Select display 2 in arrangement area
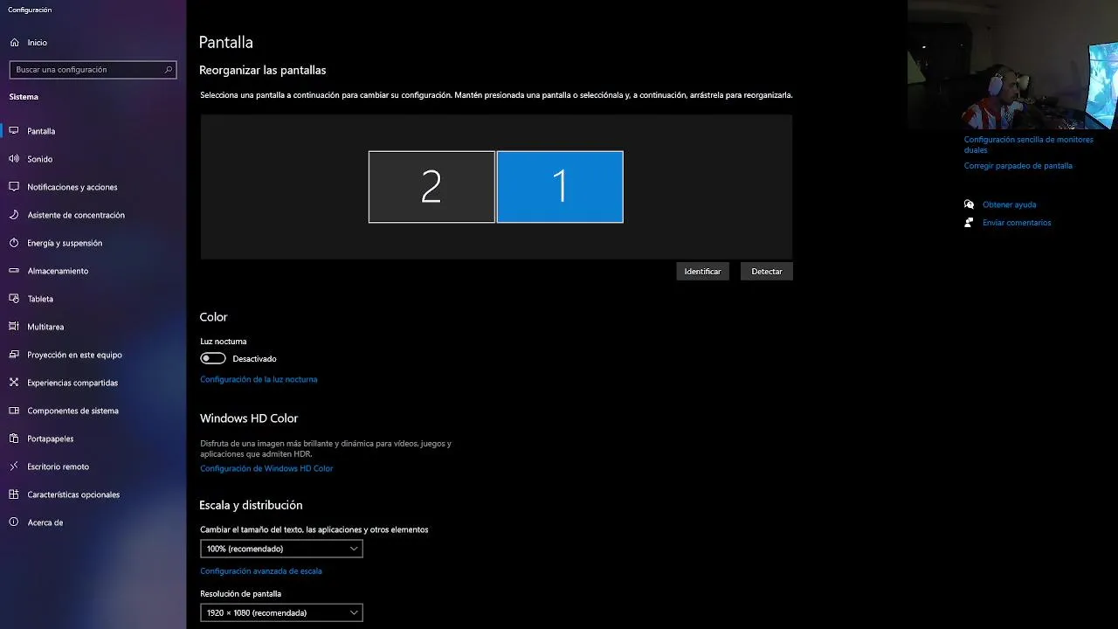 point(431,187)
